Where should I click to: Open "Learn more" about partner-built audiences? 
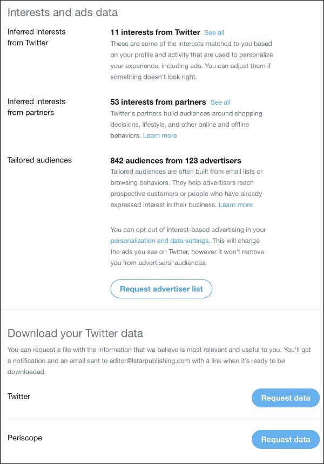[x=160, y=136]
